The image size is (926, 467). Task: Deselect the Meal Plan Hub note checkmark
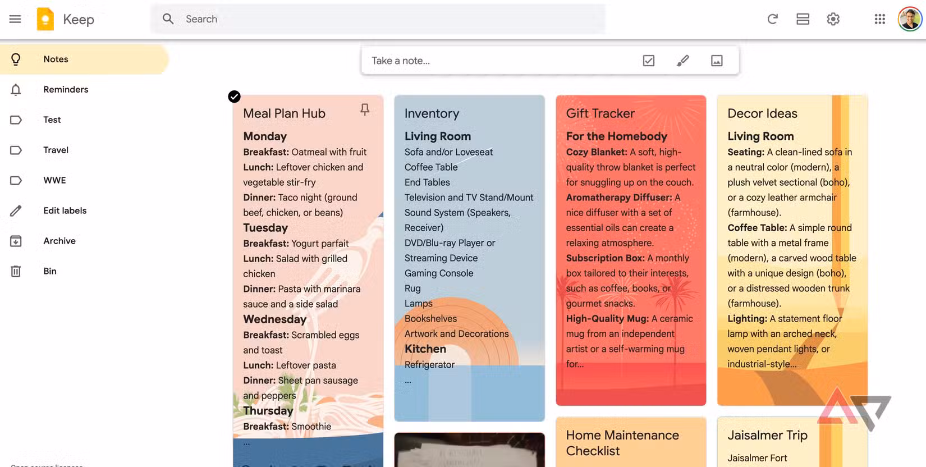pos(234,97)
